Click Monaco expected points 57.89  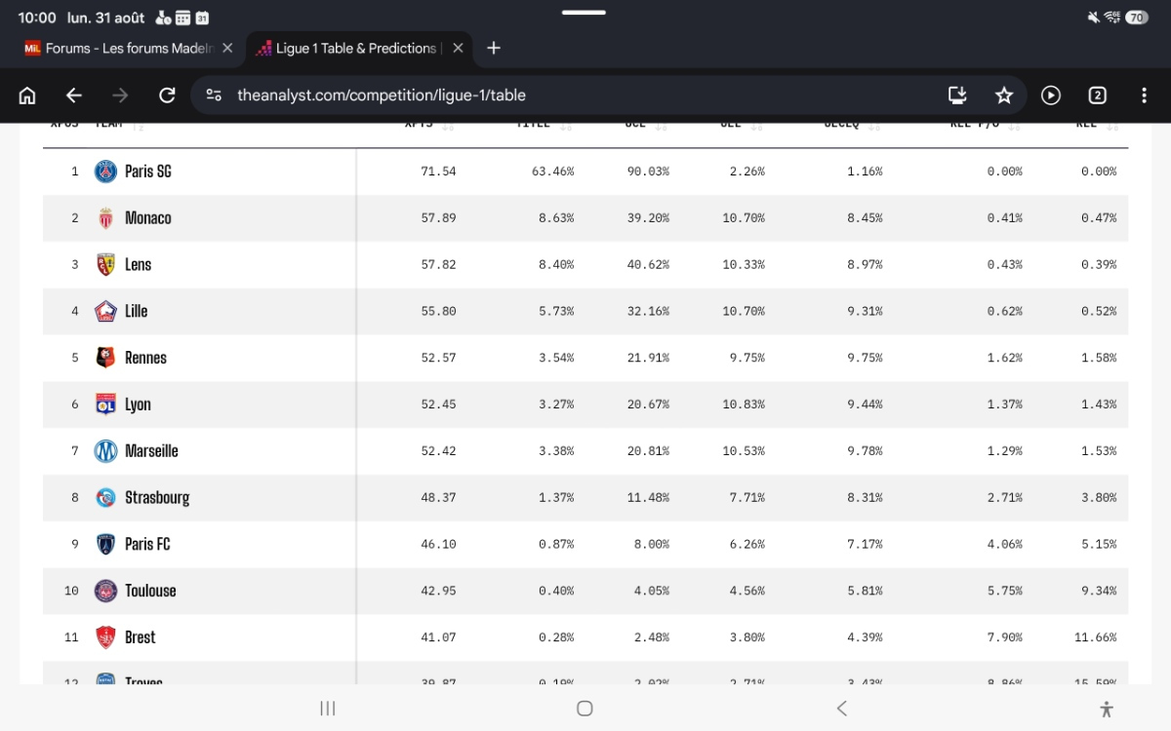[x=438, y=218]
